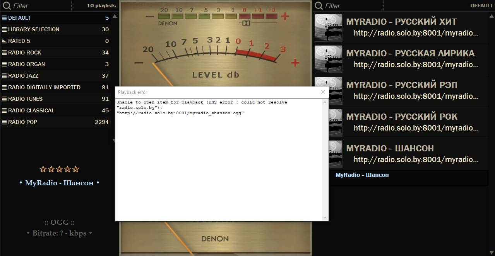Click the list icon beside RADIO TUNES

(4, 99)
